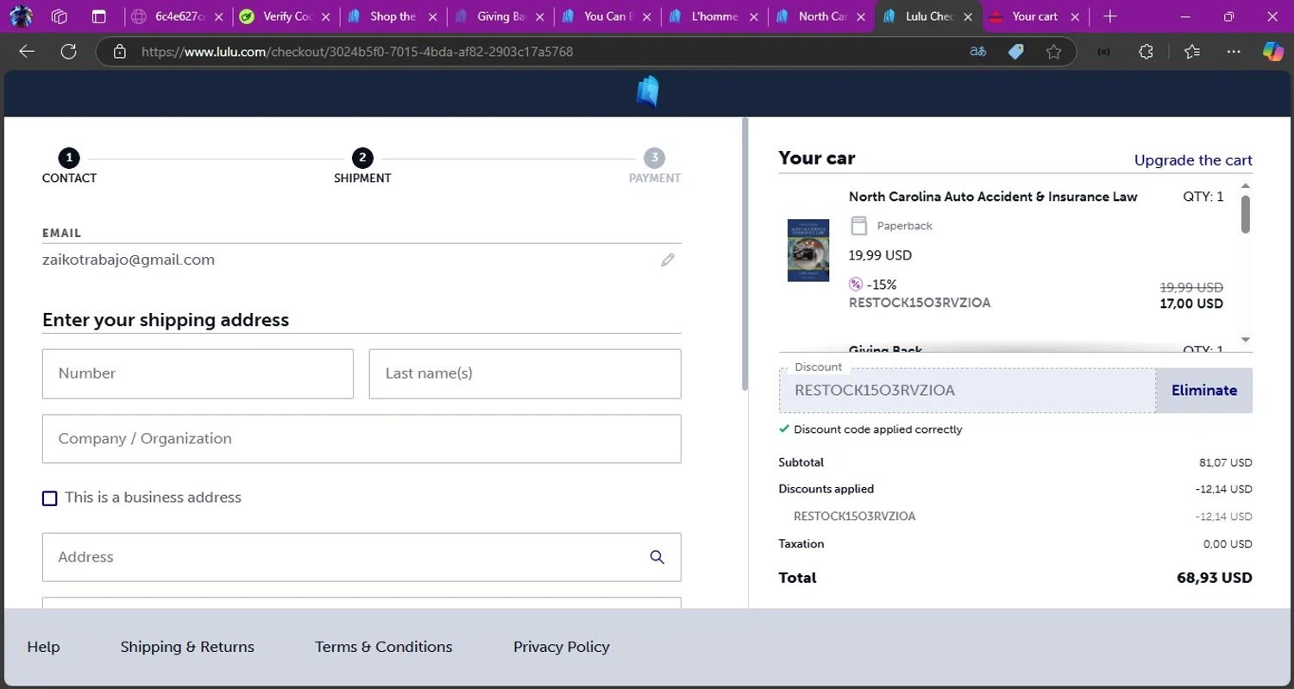Click the cart list scrollbar thumb
The image size is (1294, 689).
point(1246,214)
